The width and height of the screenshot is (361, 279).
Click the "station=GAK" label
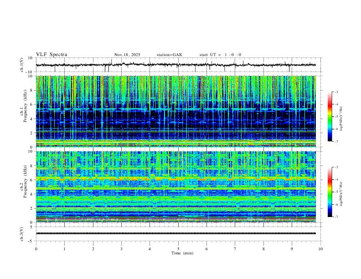[x=169, y=55]
